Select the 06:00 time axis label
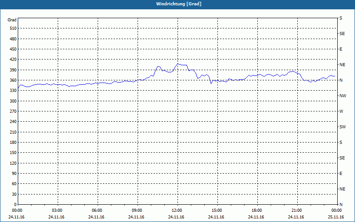 pyautogui.click(x=97, y=210)
